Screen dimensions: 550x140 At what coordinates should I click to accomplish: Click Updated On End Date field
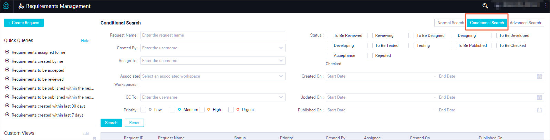point(486,97)
